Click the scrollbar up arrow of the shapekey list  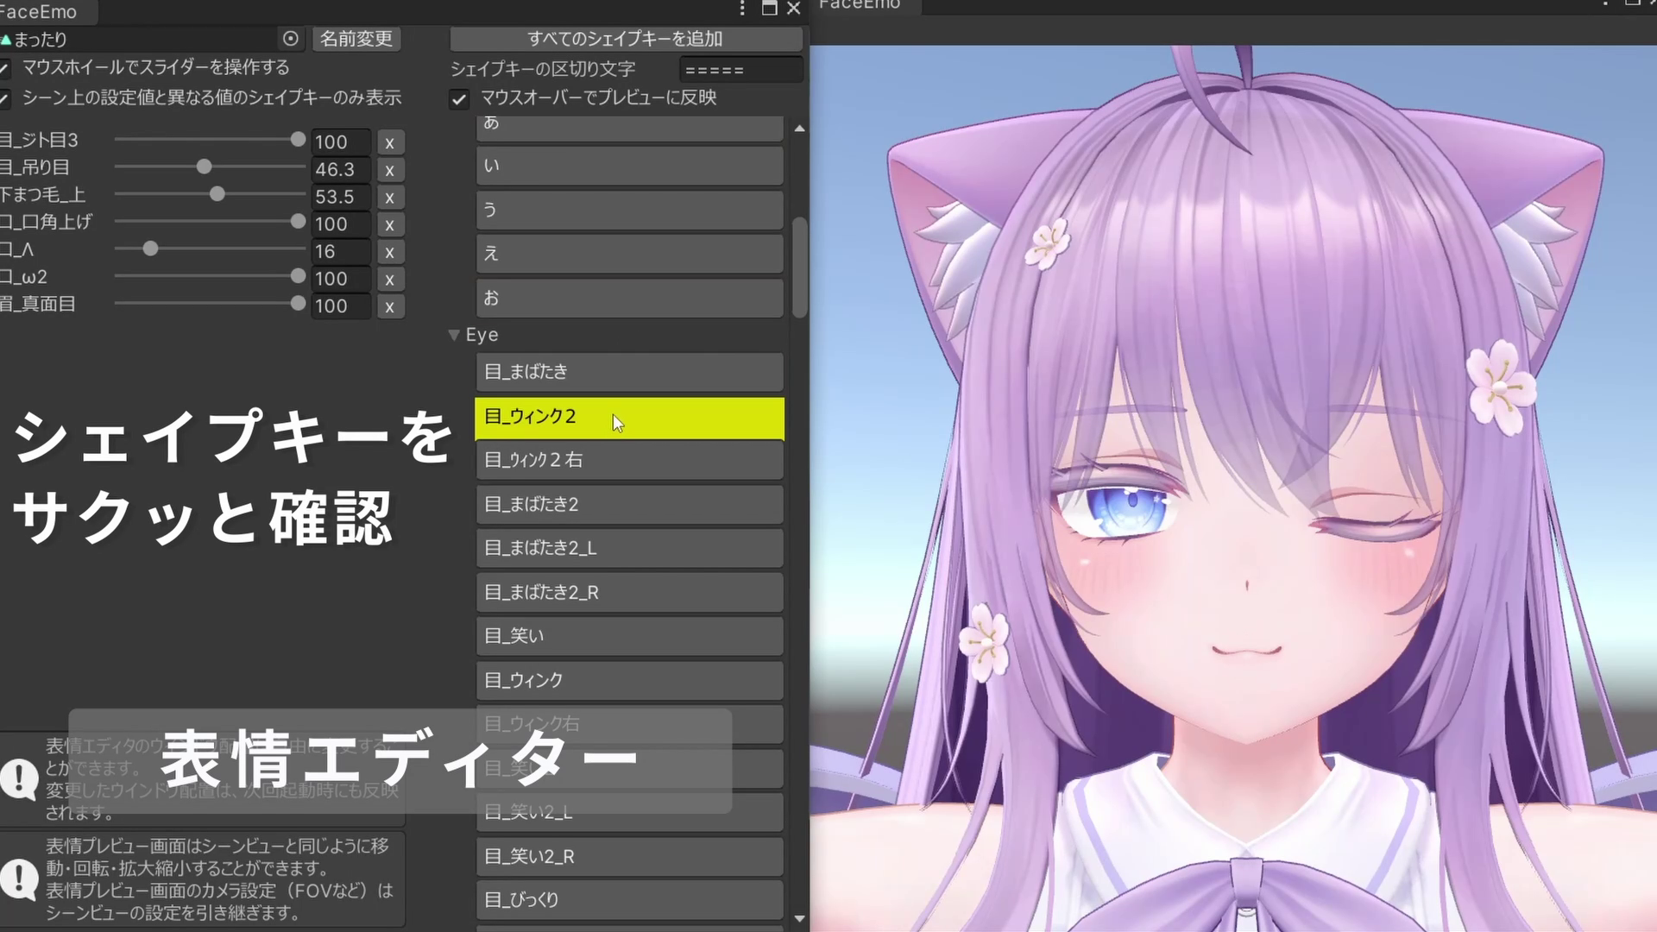(x=798, y=128)
